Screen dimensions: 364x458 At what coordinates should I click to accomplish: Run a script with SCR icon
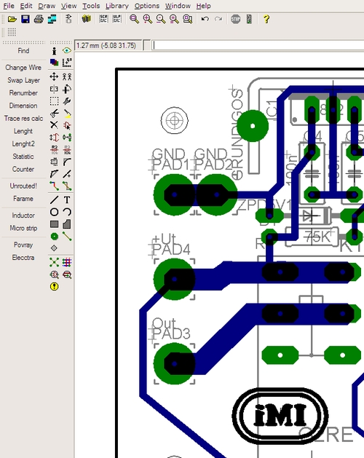click(103, 19)
